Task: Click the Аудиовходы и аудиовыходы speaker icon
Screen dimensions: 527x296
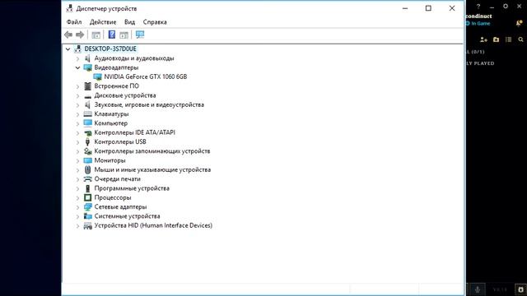Action: pos(88,58)
